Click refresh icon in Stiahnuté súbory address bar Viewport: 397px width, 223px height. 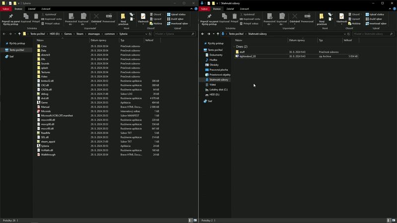tap(349, 34)
